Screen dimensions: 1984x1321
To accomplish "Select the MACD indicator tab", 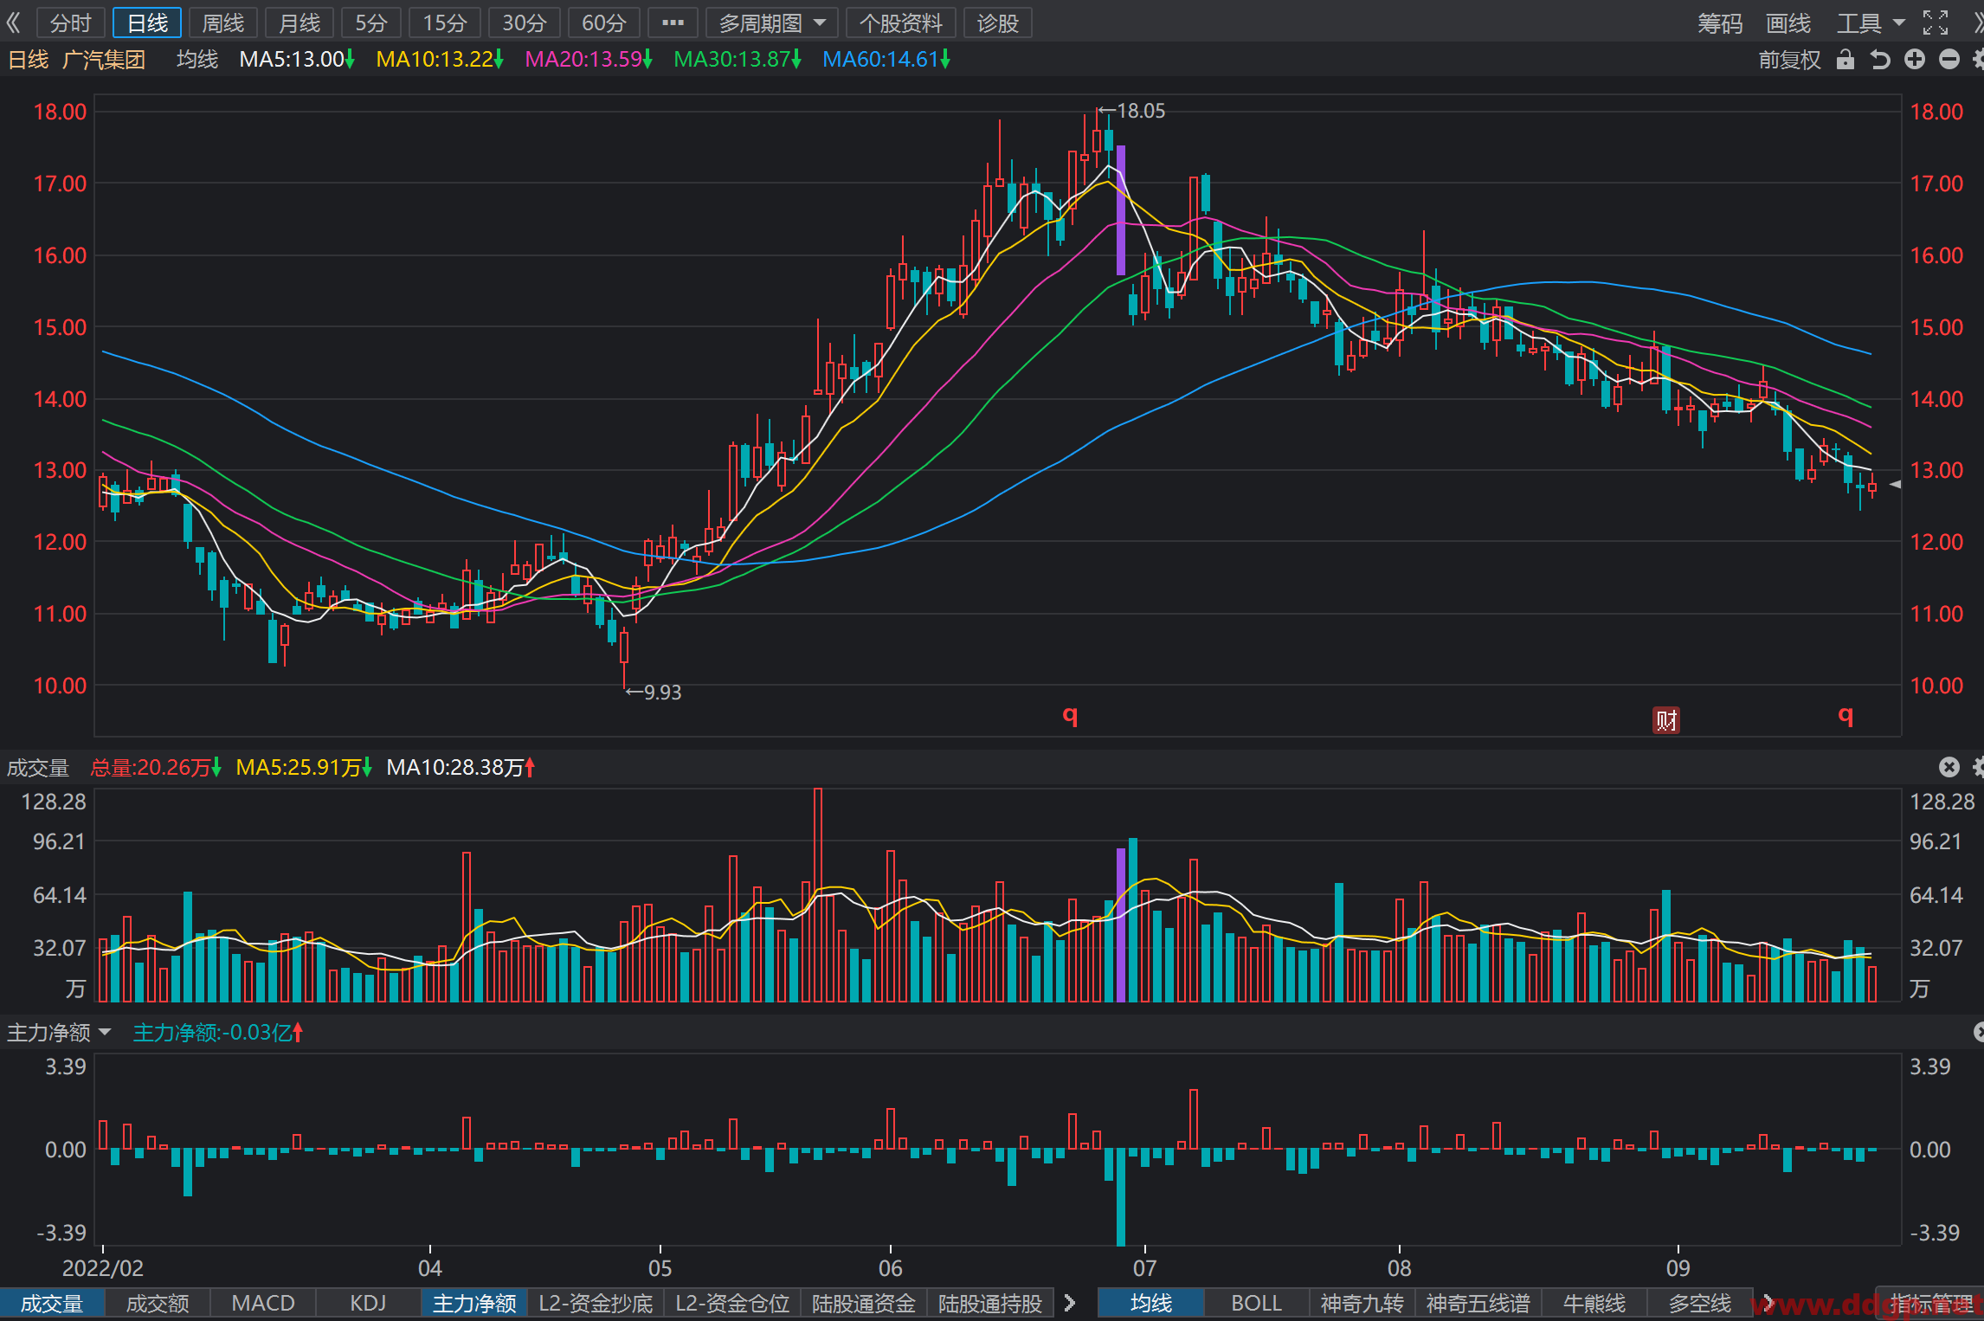I will pos(263,1303).
